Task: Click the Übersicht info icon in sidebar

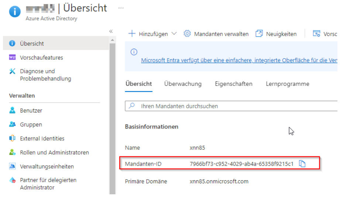Action: 12,44
